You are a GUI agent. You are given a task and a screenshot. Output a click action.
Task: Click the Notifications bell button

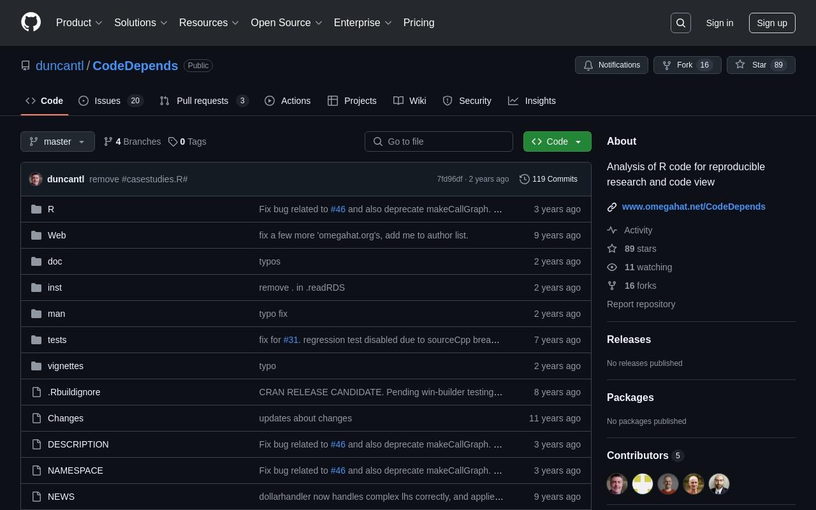611,65
